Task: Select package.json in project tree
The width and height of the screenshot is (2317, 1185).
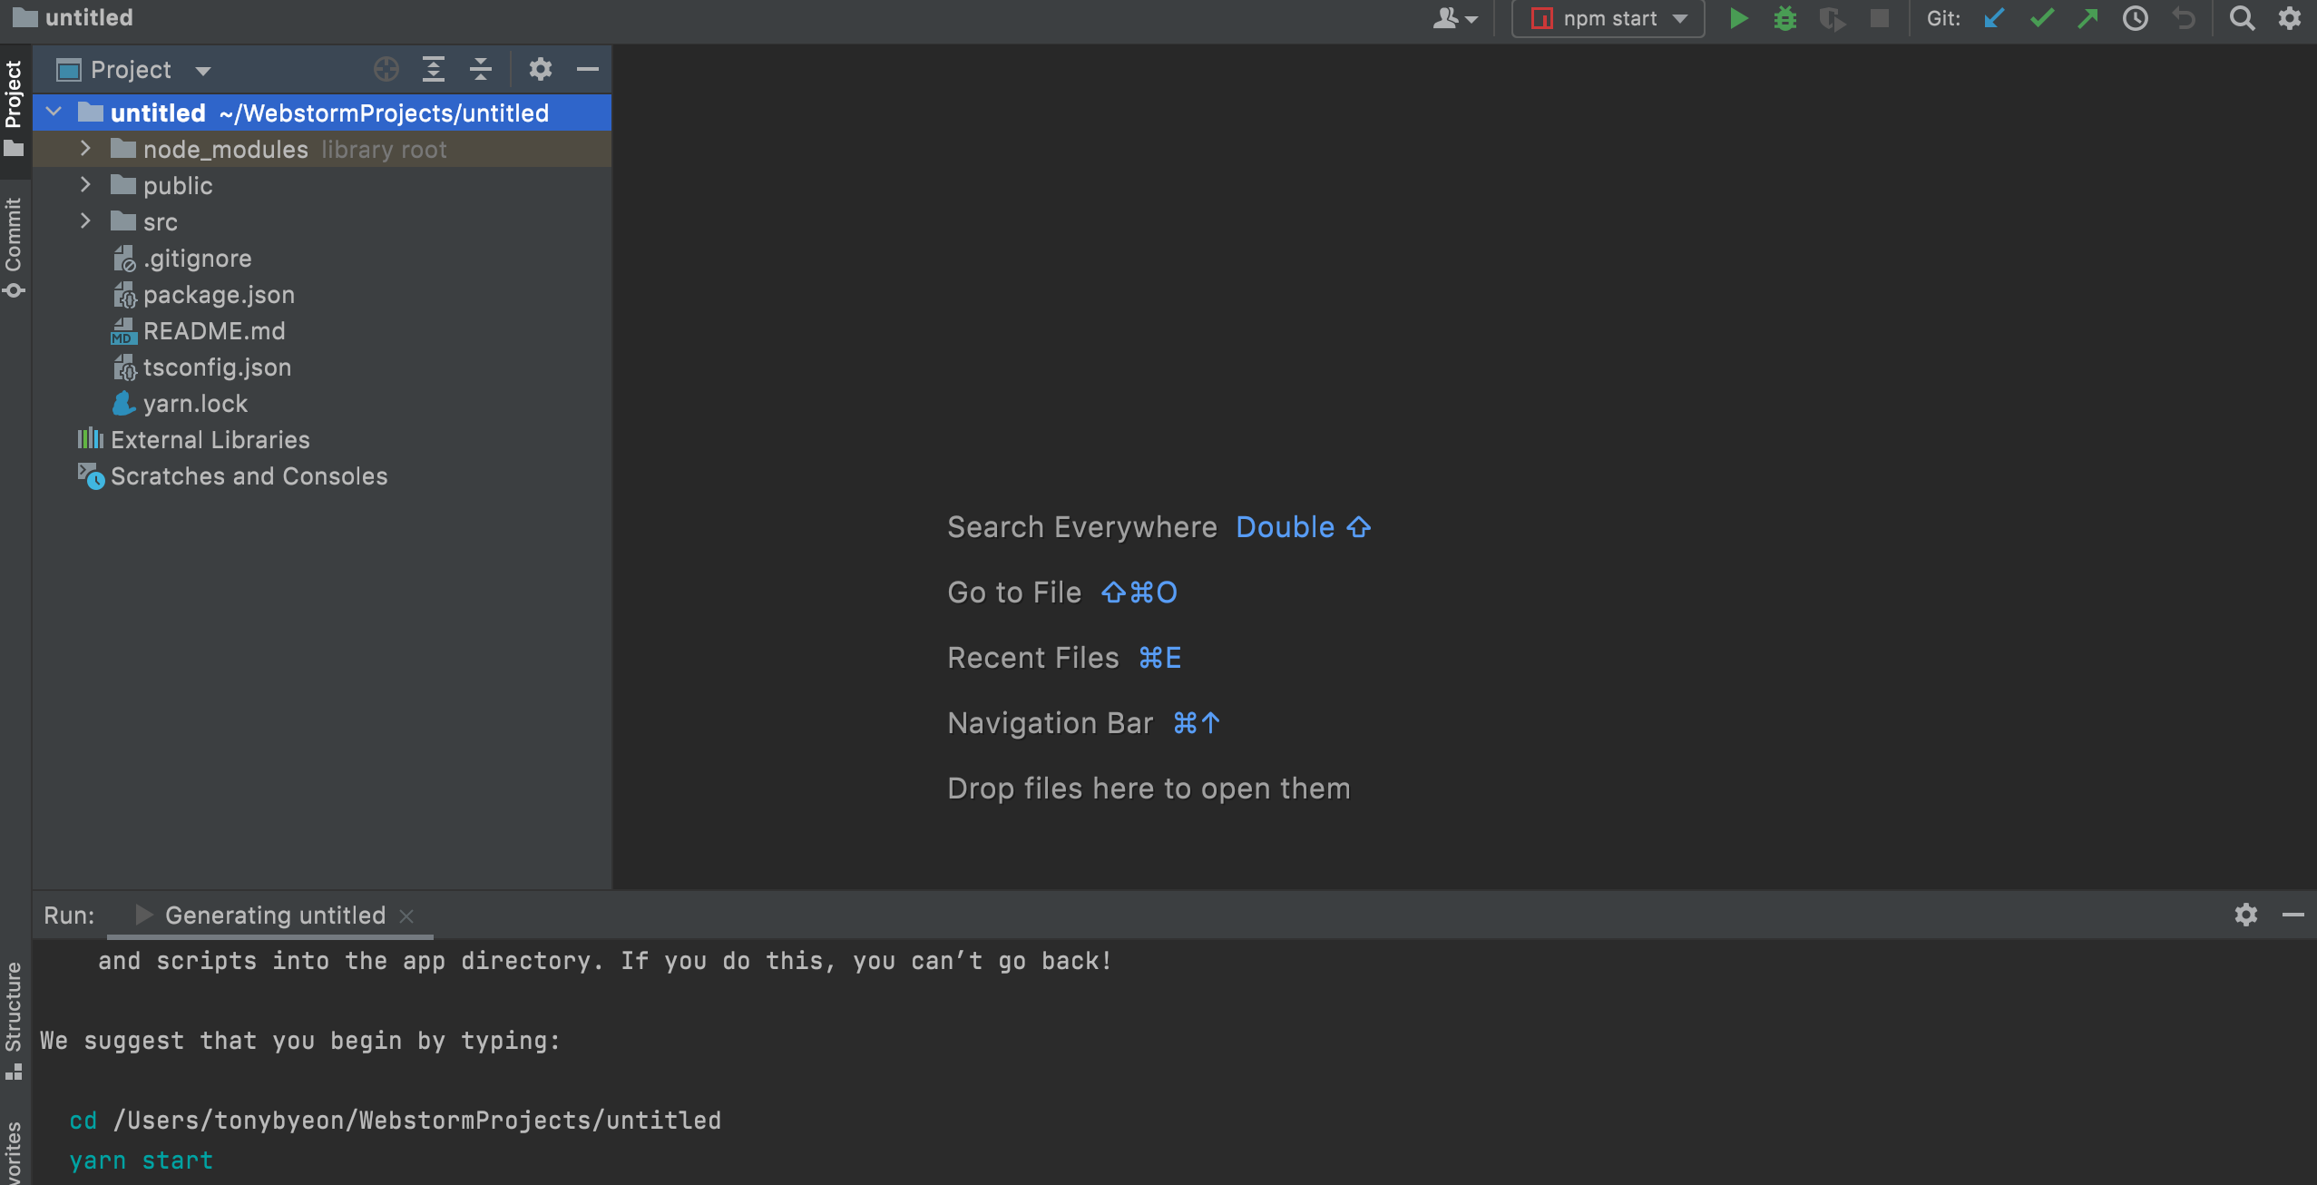Action: (219, 295)
